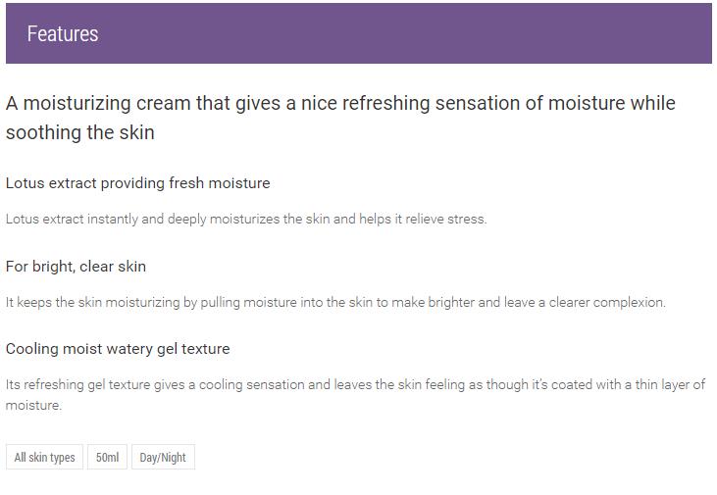Click the final word 'moisture.' on the last text line
This screenshot has height=495, width=717.
click(33, 406)
